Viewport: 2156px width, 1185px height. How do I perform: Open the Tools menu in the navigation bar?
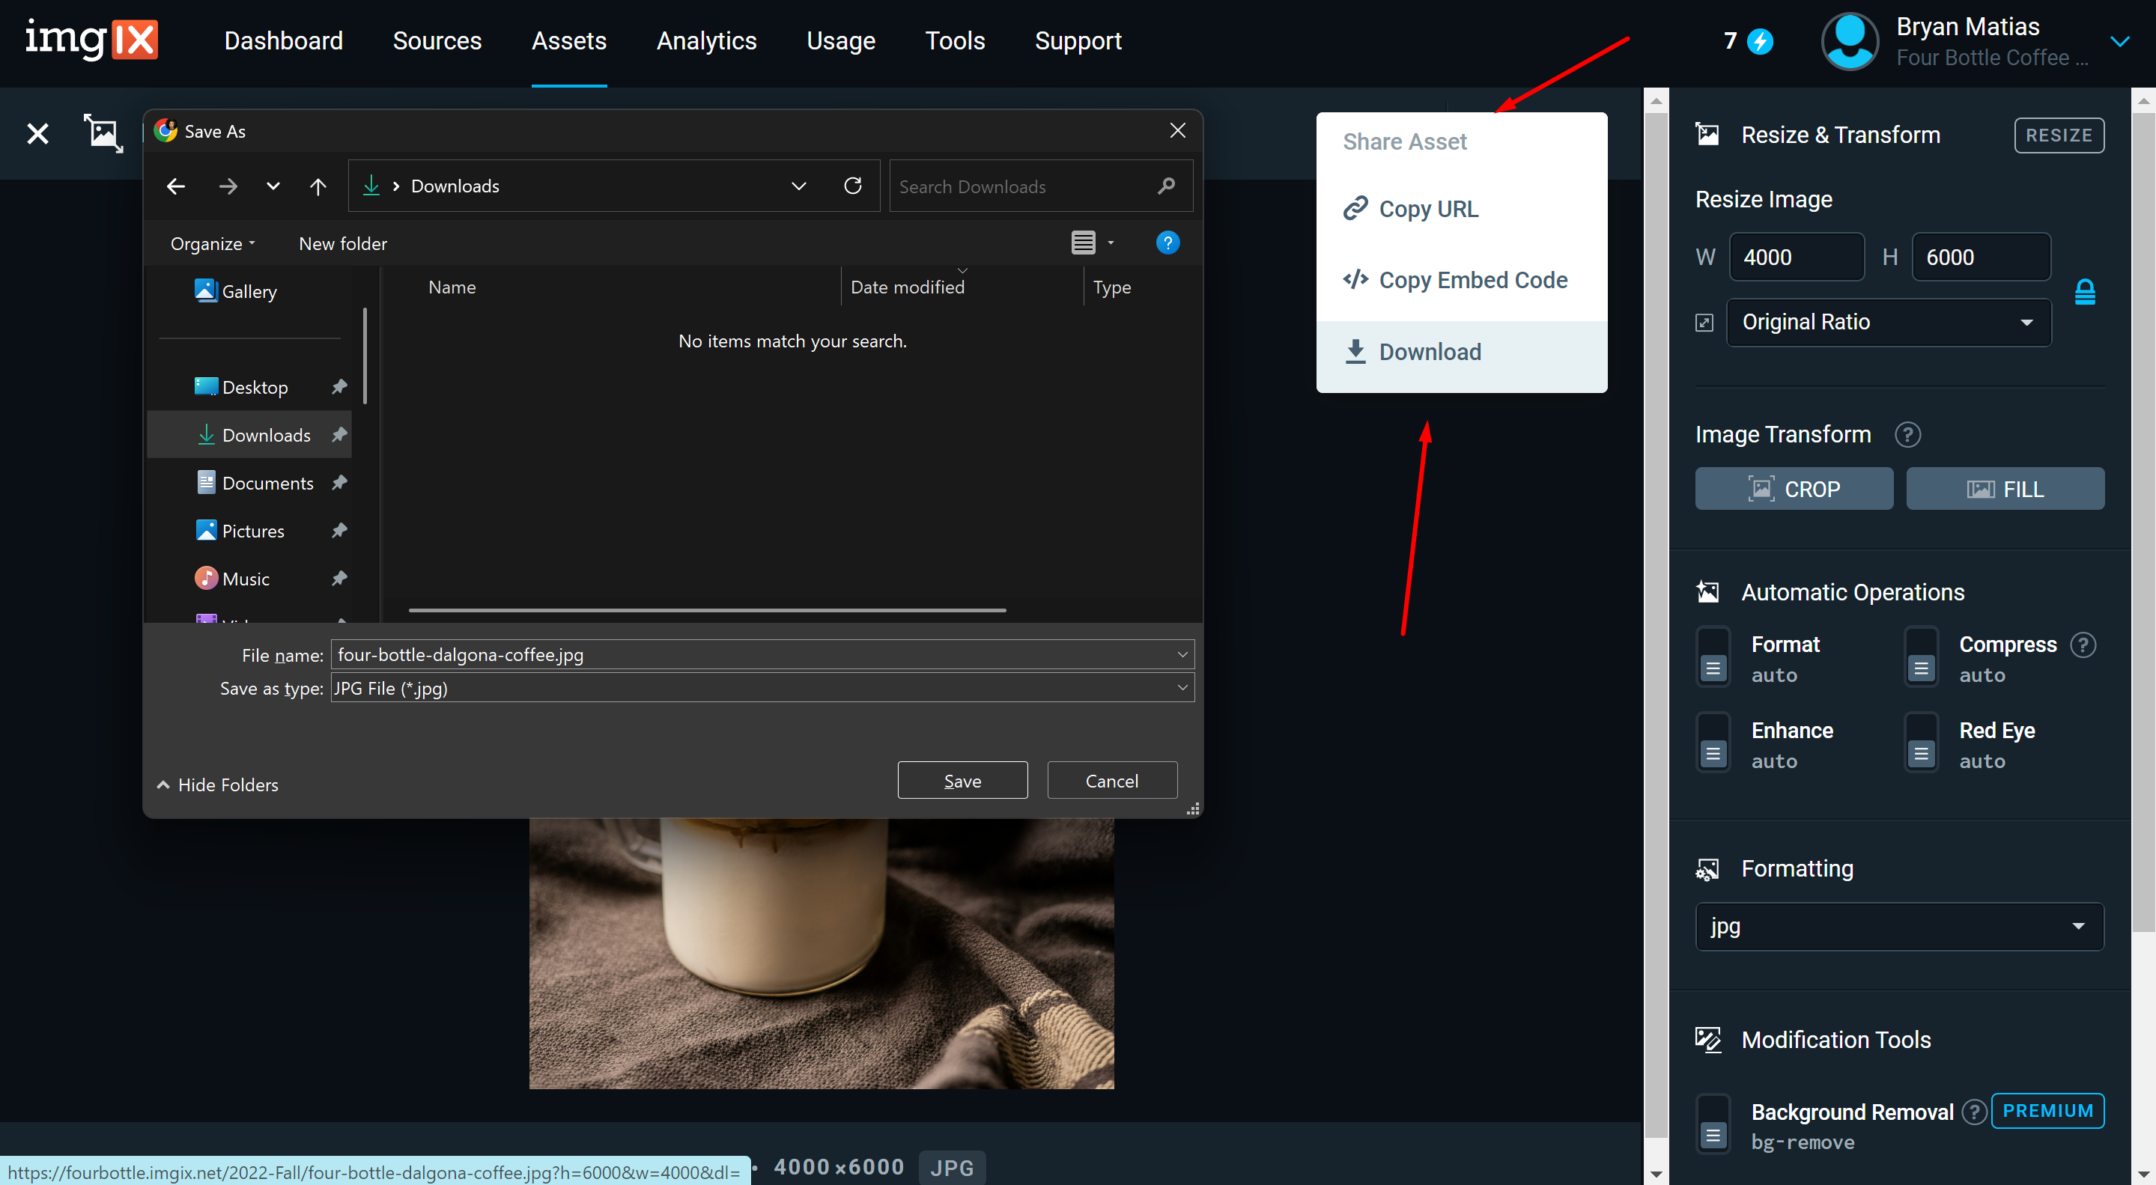tap(955, 40)
